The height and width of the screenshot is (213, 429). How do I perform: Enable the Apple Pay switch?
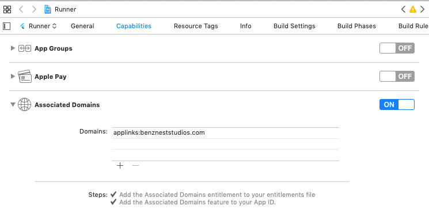click(397, 77)
